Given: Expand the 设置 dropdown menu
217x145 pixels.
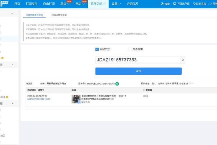Looking at the screenshot, I should [116, 4].
